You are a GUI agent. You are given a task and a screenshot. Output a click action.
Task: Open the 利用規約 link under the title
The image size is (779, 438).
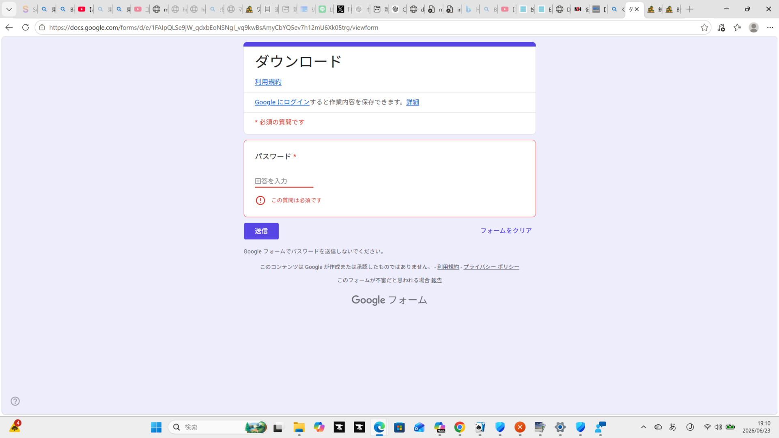click(x=268, y=82)
